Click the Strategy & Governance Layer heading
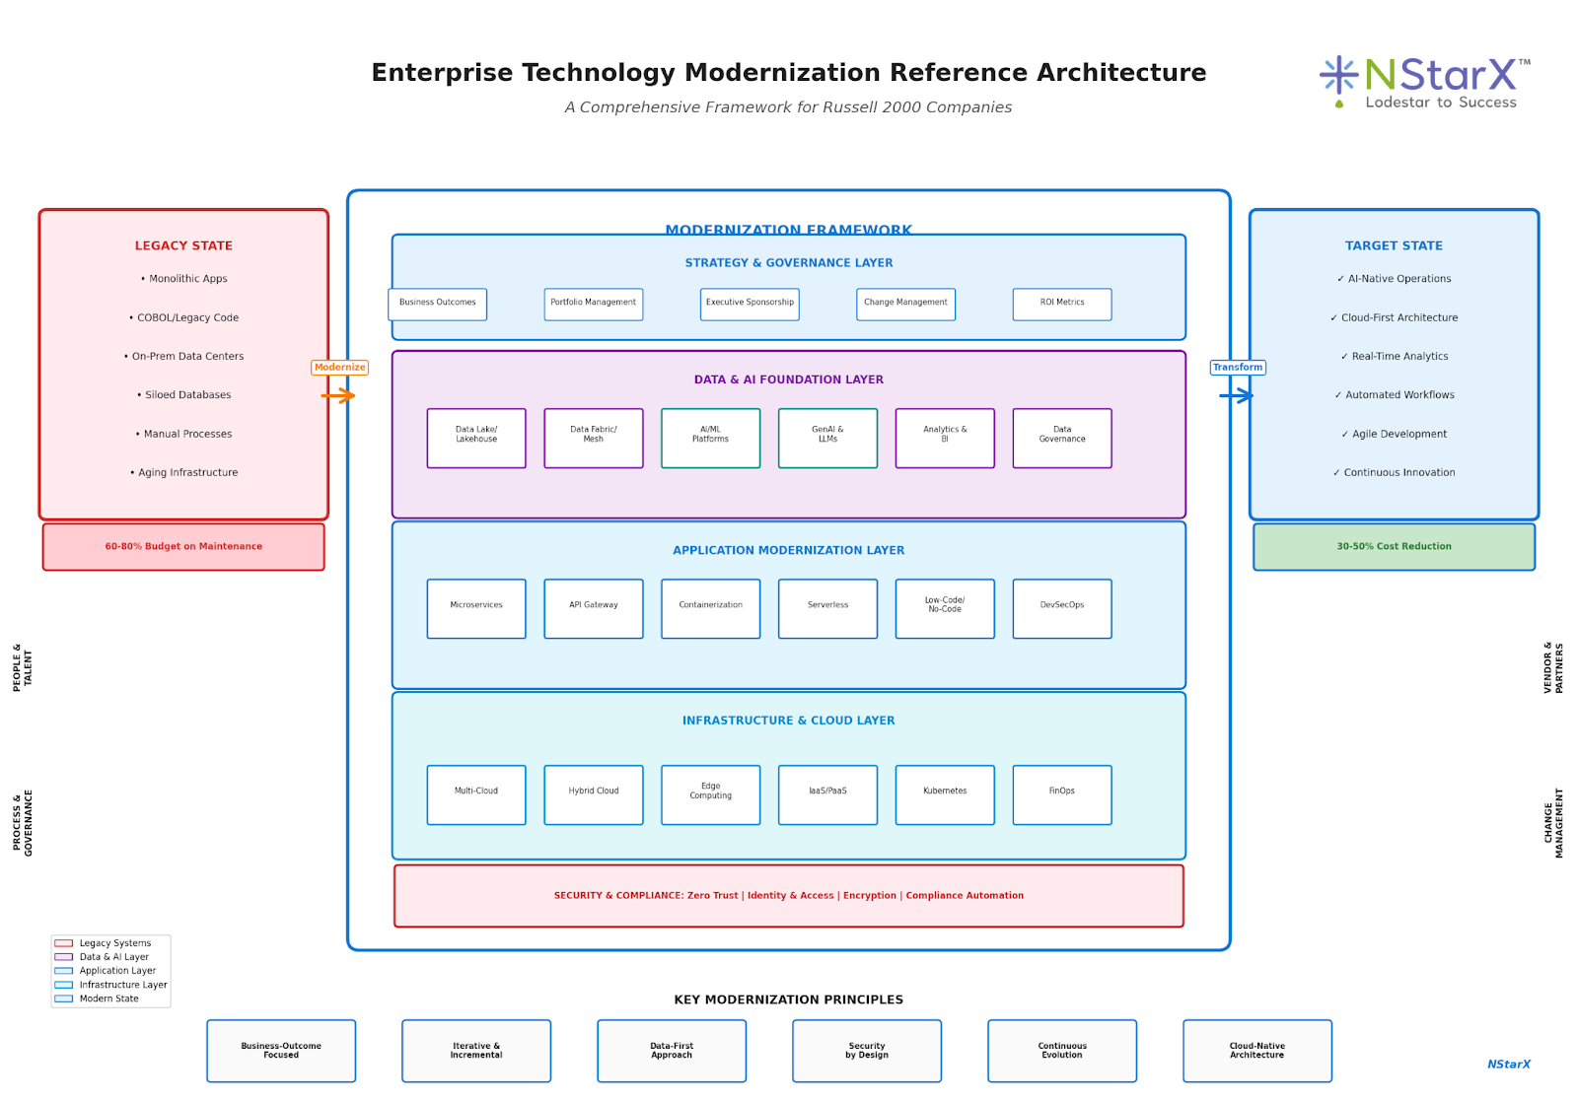 click(789, 263)
